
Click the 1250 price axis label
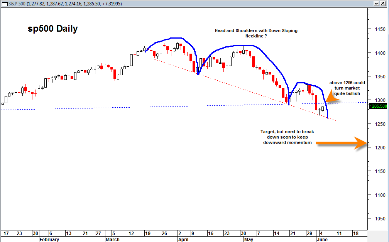(380, 124)
